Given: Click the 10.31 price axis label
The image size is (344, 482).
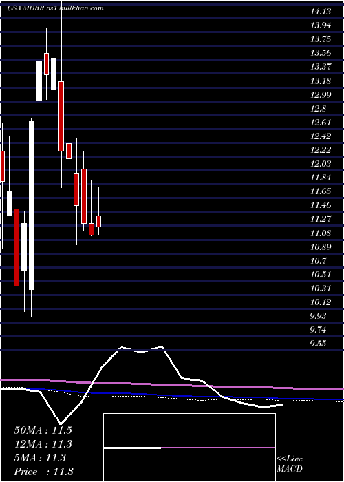Looking at the screenshot, I should tap(321, 289).
